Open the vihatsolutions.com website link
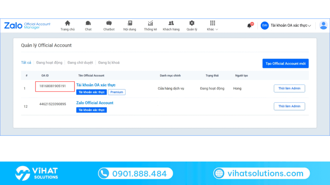Image resolution: width=330 pixels, height=185 pixels. 266,173
